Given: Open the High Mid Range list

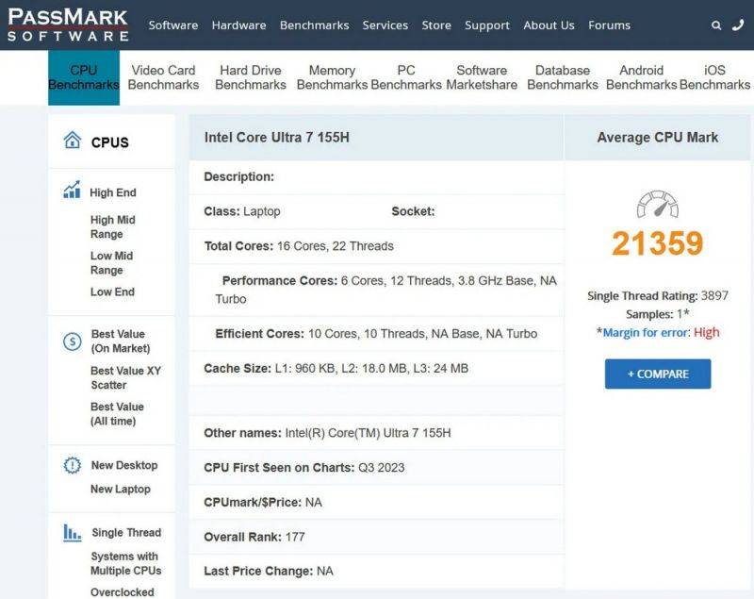Looking at the screenshot, I should pos(113,226).
